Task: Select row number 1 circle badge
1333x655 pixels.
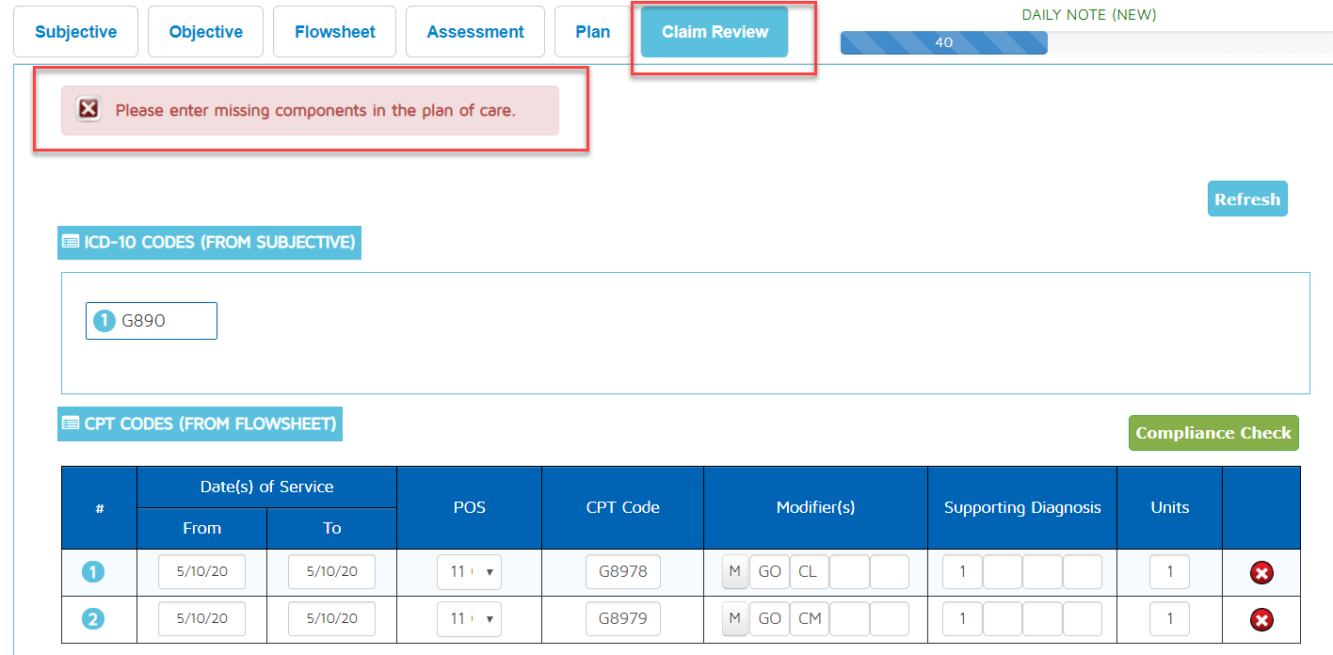Action: [x=93, y=572]
